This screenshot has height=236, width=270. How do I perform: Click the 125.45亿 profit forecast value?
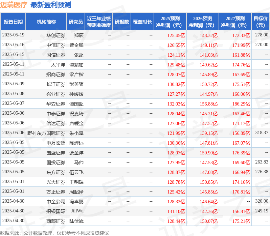[x=176, y=35]
